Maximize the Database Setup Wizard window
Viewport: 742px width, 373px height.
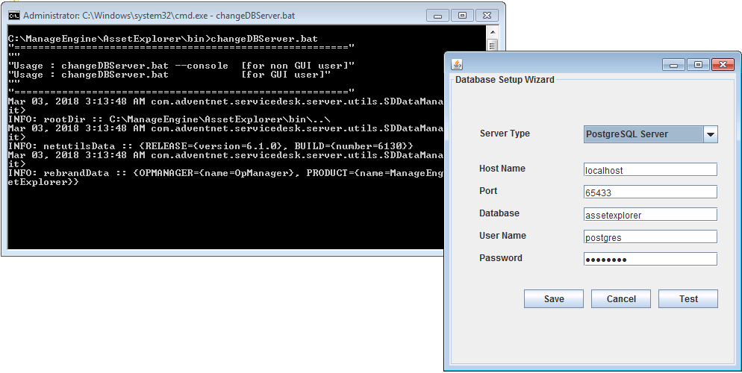point(698,65)
